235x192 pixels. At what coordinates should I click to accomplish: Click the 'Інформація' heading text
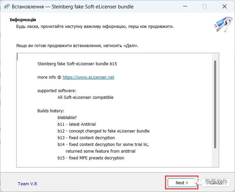pyautogui.click(x=23, y=20)
